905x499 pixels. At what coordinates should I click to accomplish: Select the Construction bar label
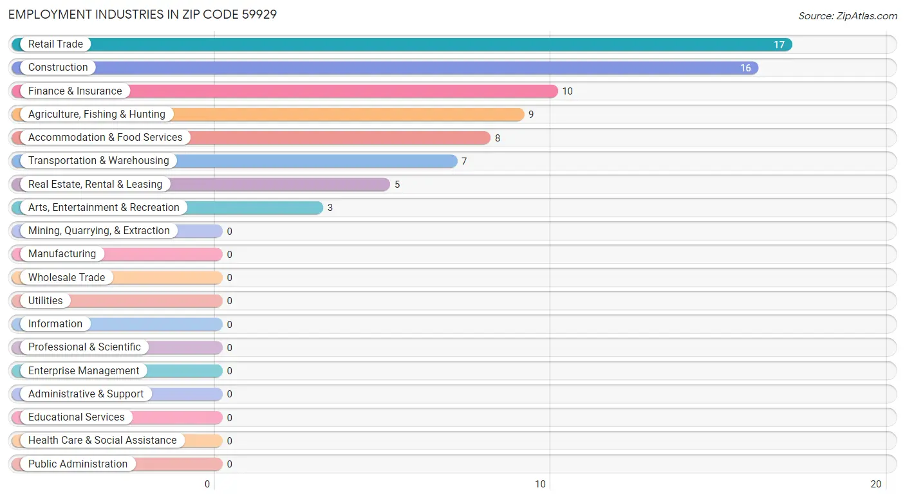[x=58, y=68]
